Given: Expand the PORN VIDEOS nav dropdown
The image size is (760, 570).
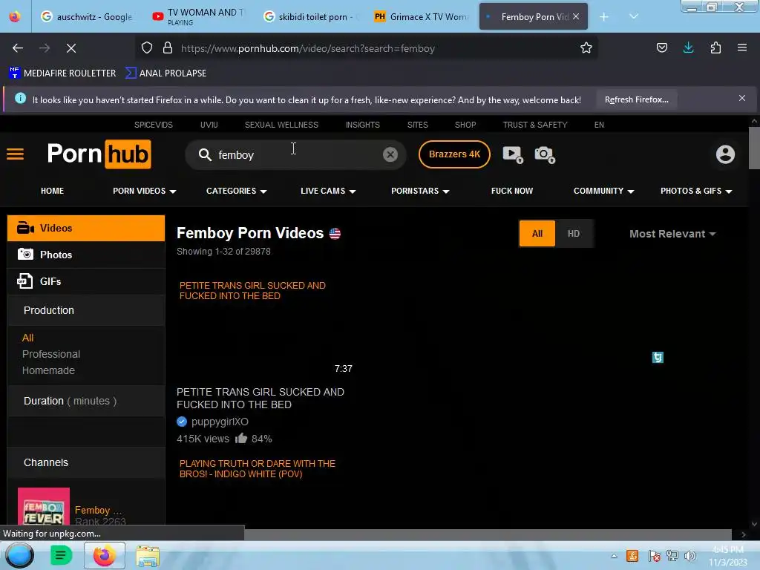Looking at the screenshot, I should [145, 191].
